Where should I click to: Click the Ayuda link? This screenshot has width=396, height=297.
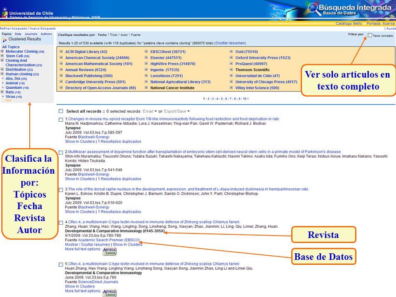391,28
